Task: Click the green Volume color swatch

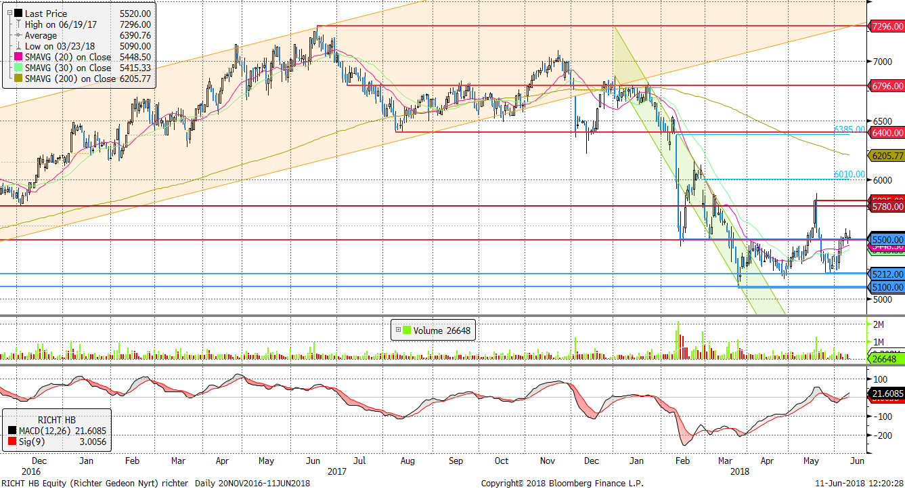Action: tap(407, 331)
